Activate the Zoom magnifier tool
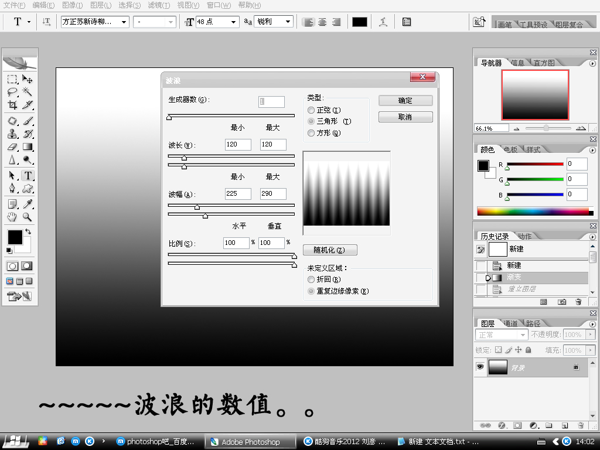The height and width of the screenshot is (450, 600). click(x=28, y=217)
